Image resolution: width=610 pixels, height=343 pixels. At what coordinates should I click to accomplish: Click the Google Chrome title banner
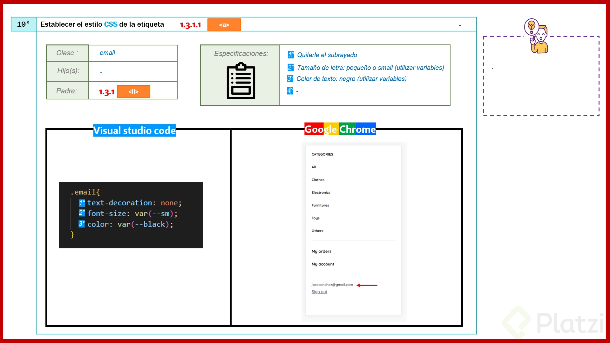[340, 129]
